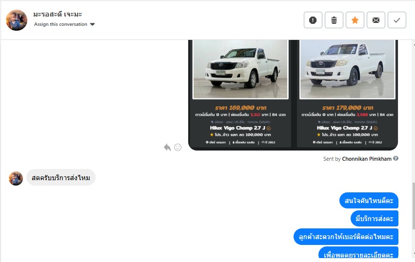Mark conversation as spam with exclamation icon
This screenshot has width=415, height=262.
pyautogui.click(x=313, y=20)
